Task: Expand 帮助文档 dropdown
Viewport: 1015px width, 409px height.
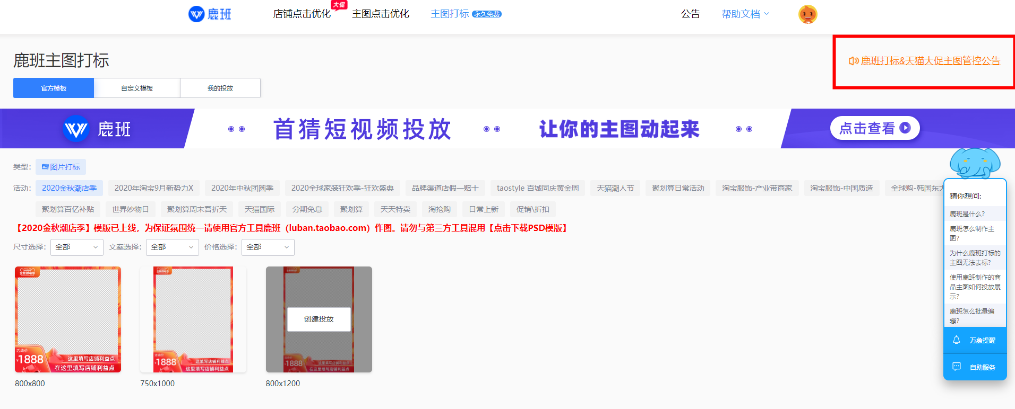Action: tap(745, 14)
